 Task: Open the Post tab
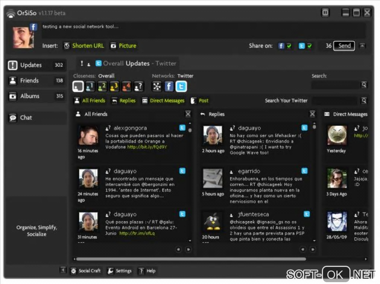(x=199, y=101)
